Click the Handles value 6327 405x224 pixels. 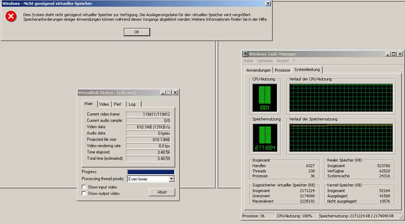tap(310, 166)
